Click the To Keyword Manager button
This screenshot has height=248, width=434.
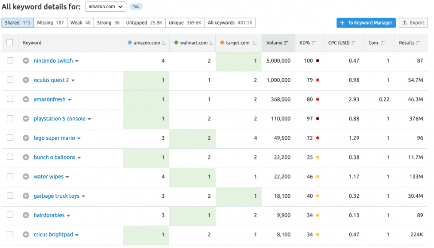pyautogui.click(x=366, y=23)
